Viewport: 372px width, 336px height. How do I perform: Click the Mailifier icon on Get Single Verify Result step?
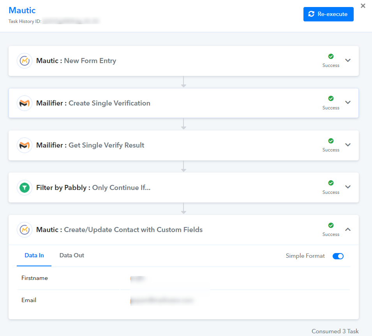click(x=25, y=145)
